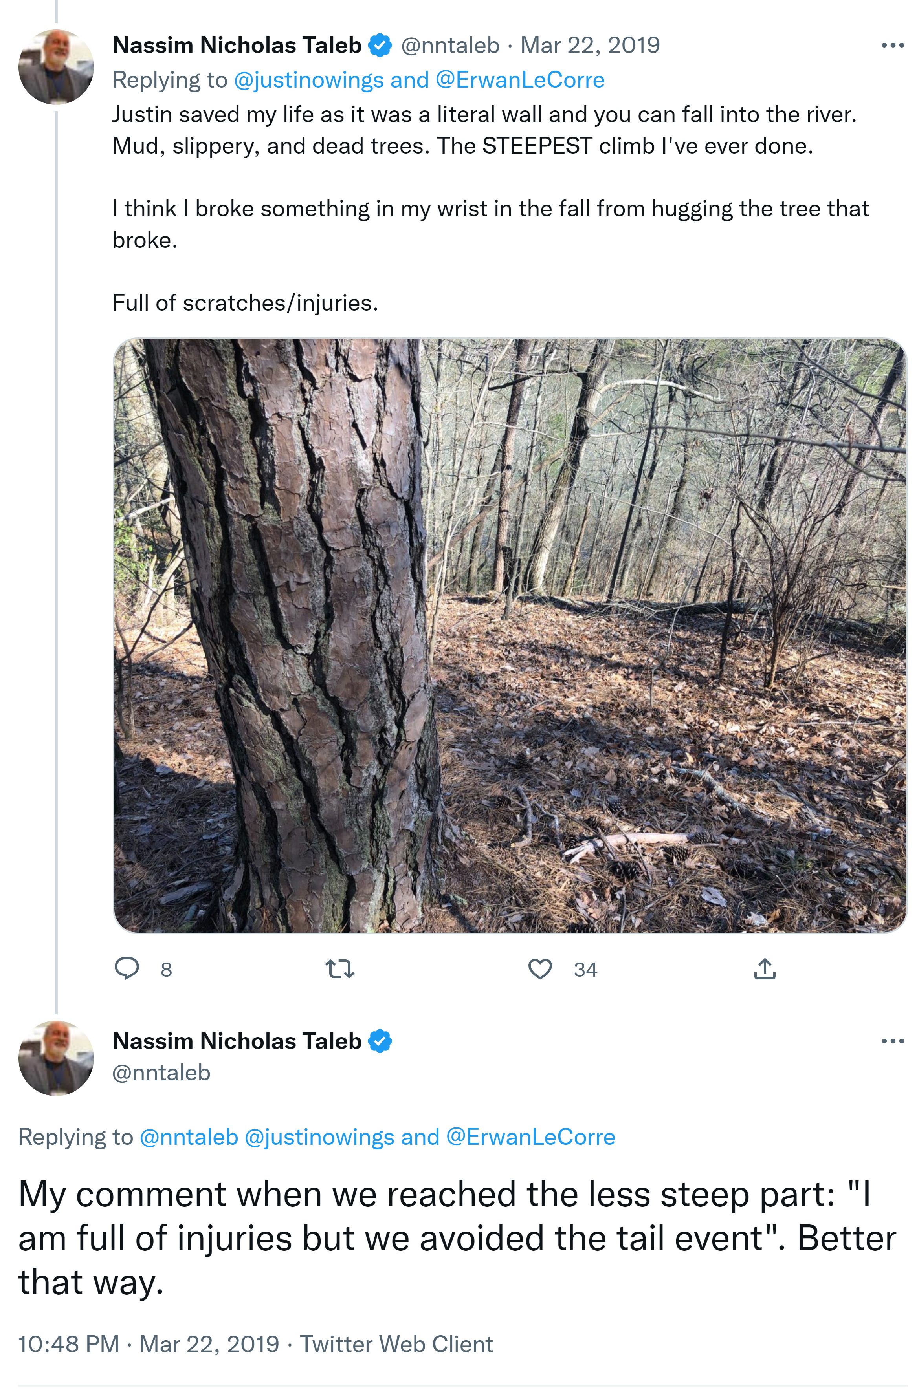The width and height of the screenshot is (919, 1389).
Task: Click the Twitter Web Client source label
Action: click(396, 1344)
